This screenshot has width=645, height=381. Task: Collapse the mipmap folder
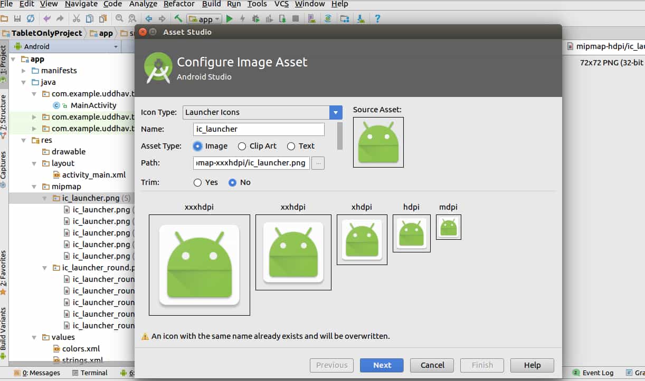coord(34,187)
